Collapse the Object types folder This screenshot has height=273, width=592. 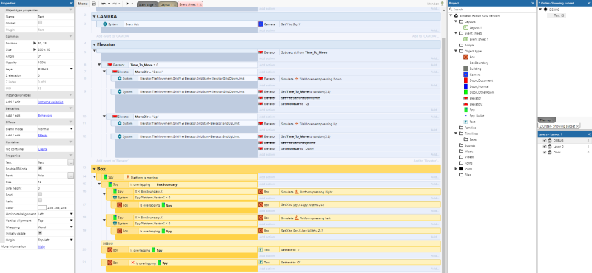tap(456, 51)
